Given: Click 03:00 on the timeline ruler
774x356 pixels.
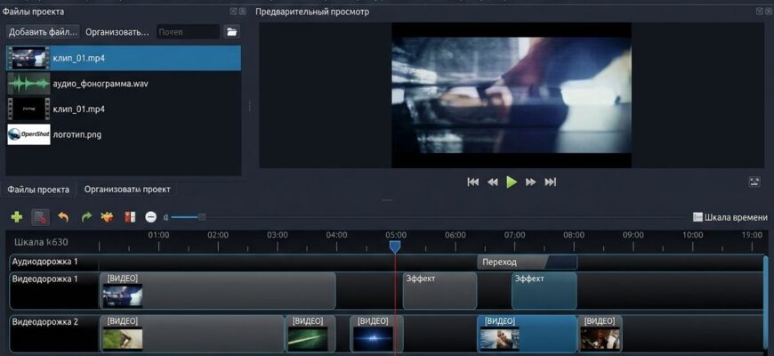Looking at the screenshot, I should [x=278, y=235].
